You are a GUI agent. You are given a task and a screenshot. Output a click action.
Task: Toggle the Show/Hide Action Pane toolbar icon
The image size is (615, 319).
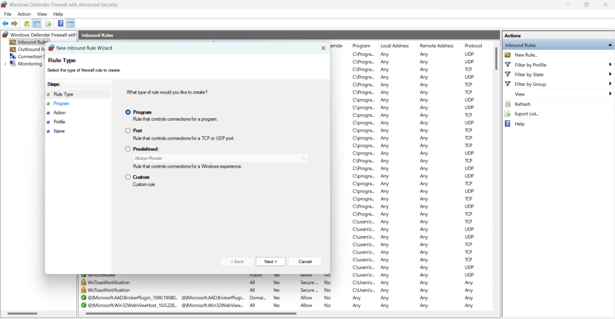tap(71, 23)
